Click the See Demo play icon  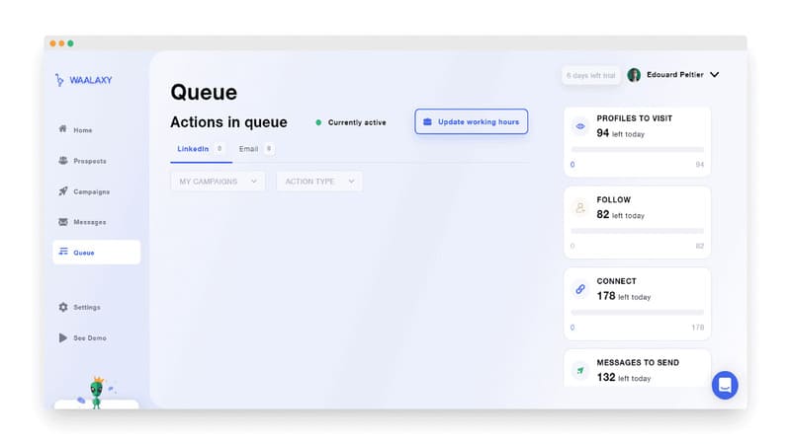tap(62, 337)
